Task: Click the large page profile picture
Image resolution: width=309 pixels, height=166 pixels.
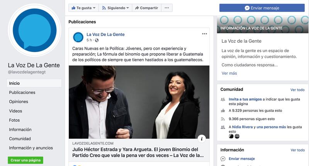Action: tap(34, 30)
